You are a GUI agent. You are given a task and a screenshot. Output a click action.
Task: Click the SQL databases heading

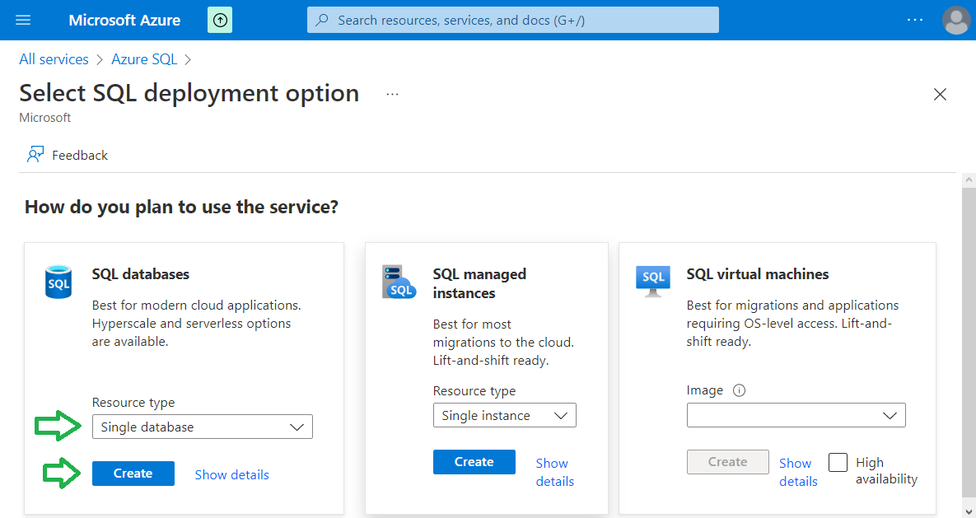[x=141, y=274]
